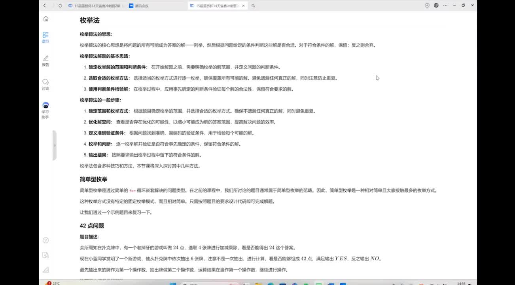
Task: Open the 章节 chapters panel
Action: [x=45, y=37]
